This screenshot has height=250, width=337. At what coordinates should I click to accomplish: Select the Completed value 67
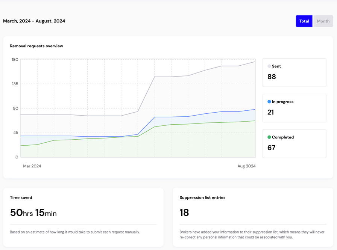(271, 148)
